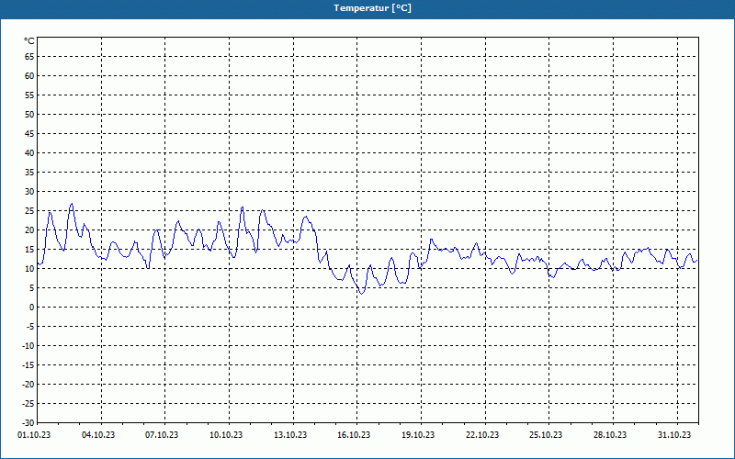The height and width of the screenshot is (459, 735).
Task: Click the 55 y-axis label
Action: click(29, 95)
